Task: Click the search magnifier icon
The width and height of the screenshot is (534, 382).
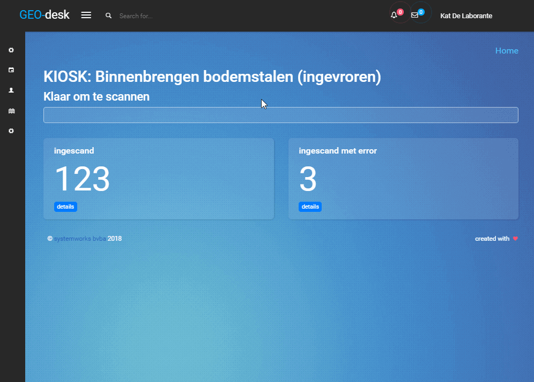Action: 108,16
